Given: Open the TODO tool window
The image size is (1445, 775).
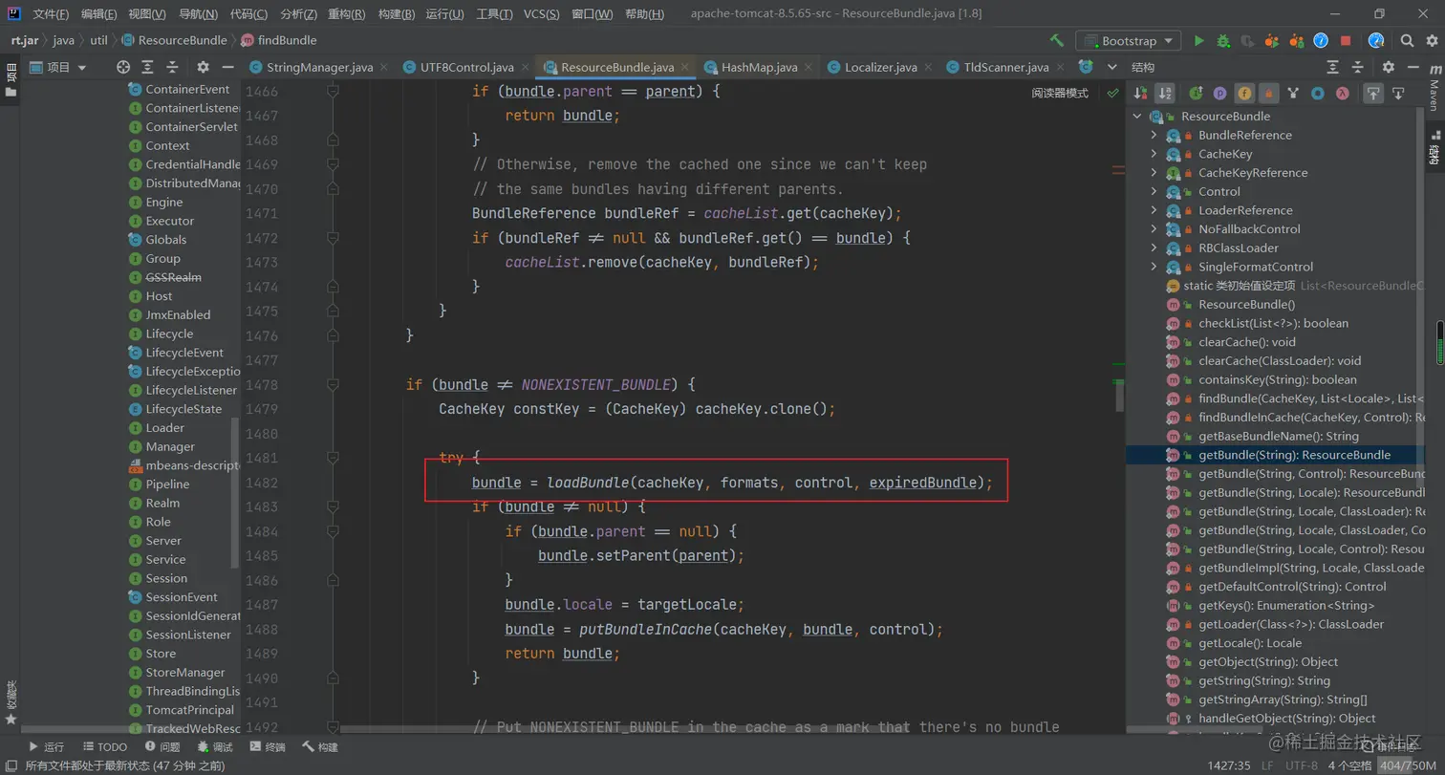Looking at the screenshot, I should click(x=104, y=746).
